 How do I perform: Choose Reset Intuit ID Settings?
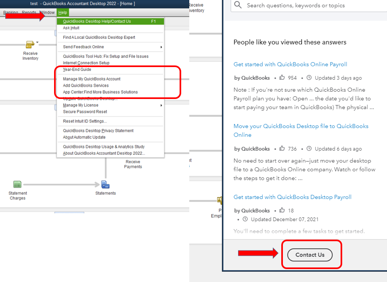pyautogui.click(x=110, y=121)
